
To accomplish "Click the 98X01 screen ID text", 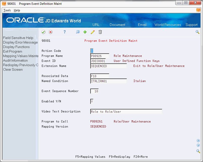I will click(46, 41).
